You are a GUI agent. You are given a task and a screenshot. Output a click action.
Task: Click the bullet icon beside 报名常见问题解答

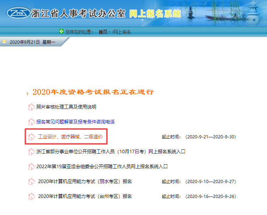[32, 122]
